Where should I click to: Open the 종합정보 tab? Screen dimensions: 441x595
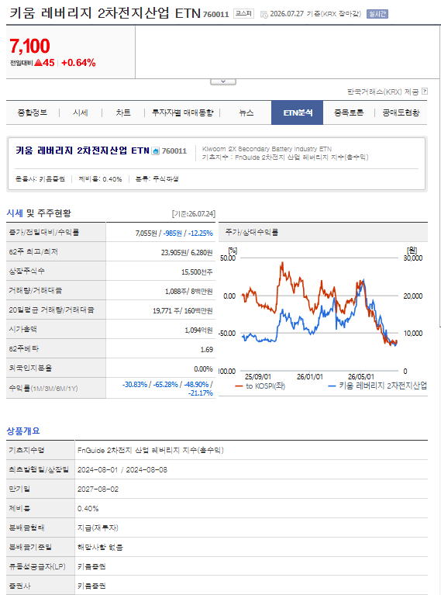(33, 112)
